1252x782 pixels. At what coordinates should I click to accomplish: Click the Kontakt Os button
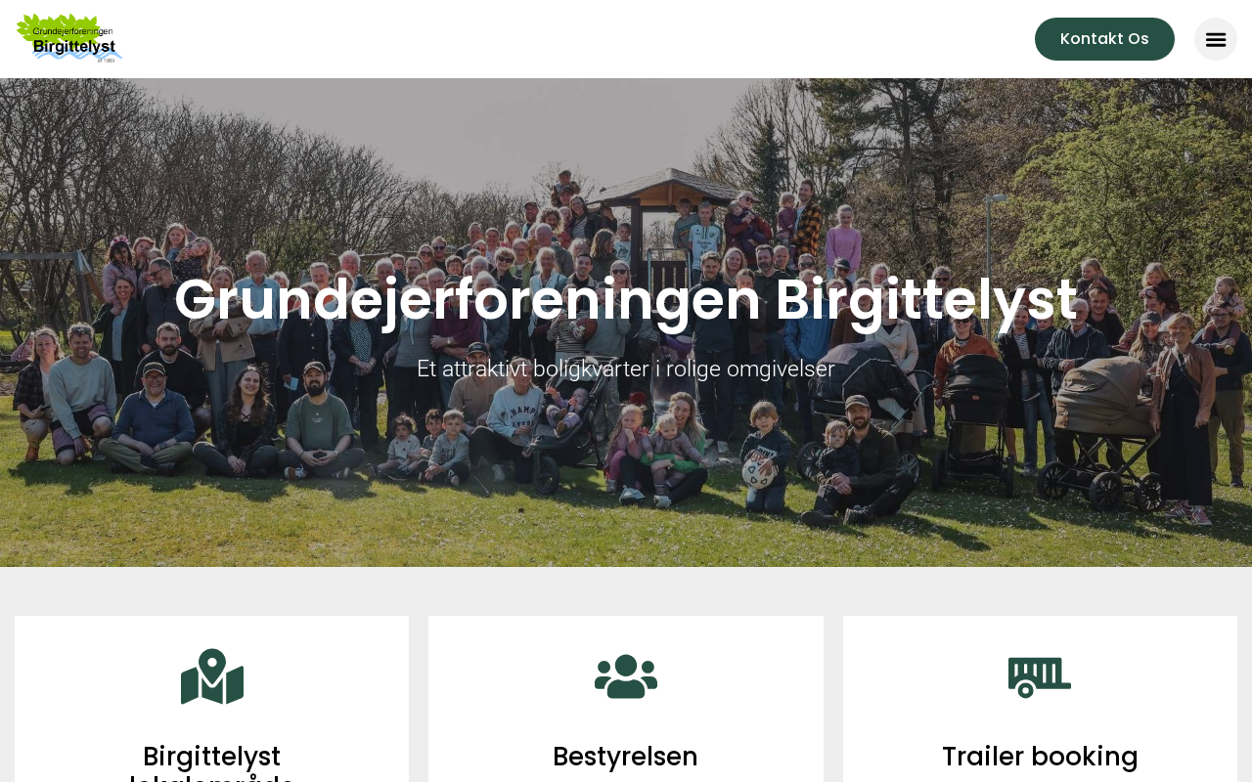1104,39
